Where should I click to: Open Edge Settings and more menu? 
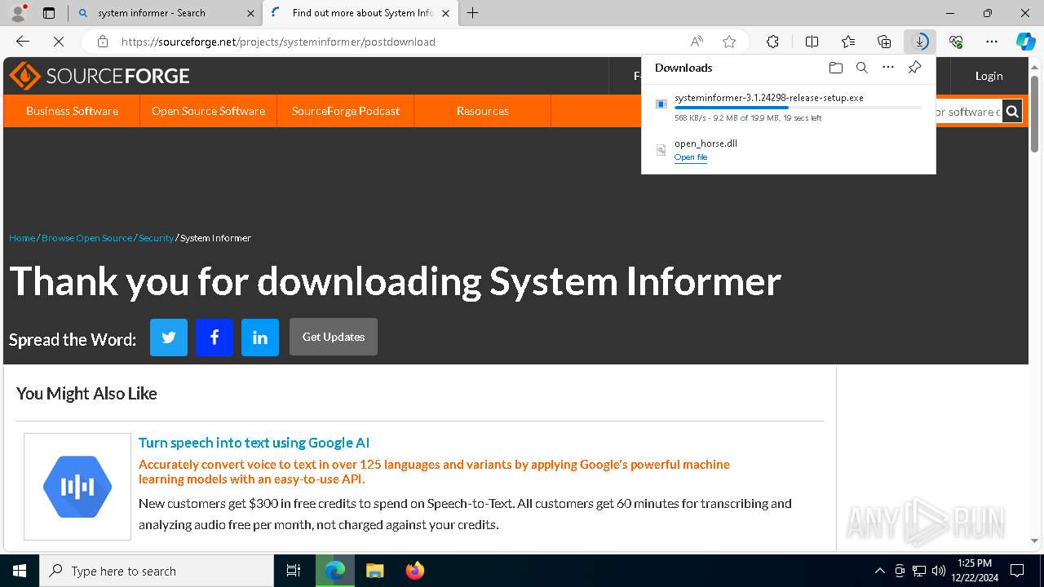pyautogui.click(x=992, y=42)
